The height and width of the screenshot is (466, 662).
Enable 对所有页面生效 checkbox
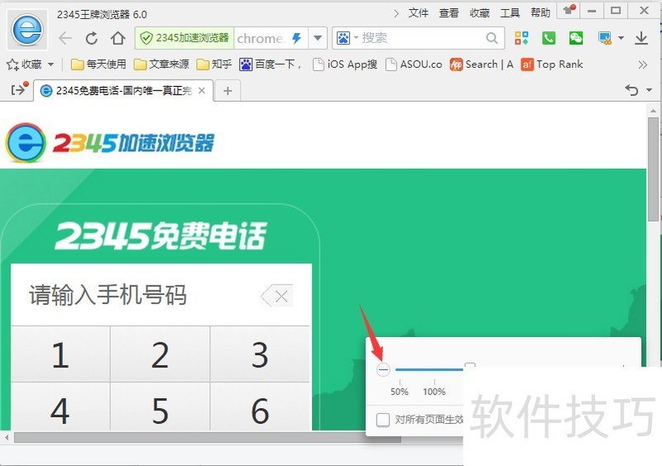coord(383,420)
